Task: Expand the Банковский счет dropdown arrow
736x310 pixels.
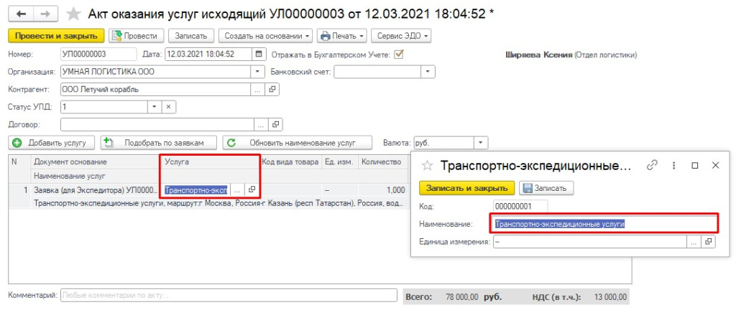Action: click(428, 72)
